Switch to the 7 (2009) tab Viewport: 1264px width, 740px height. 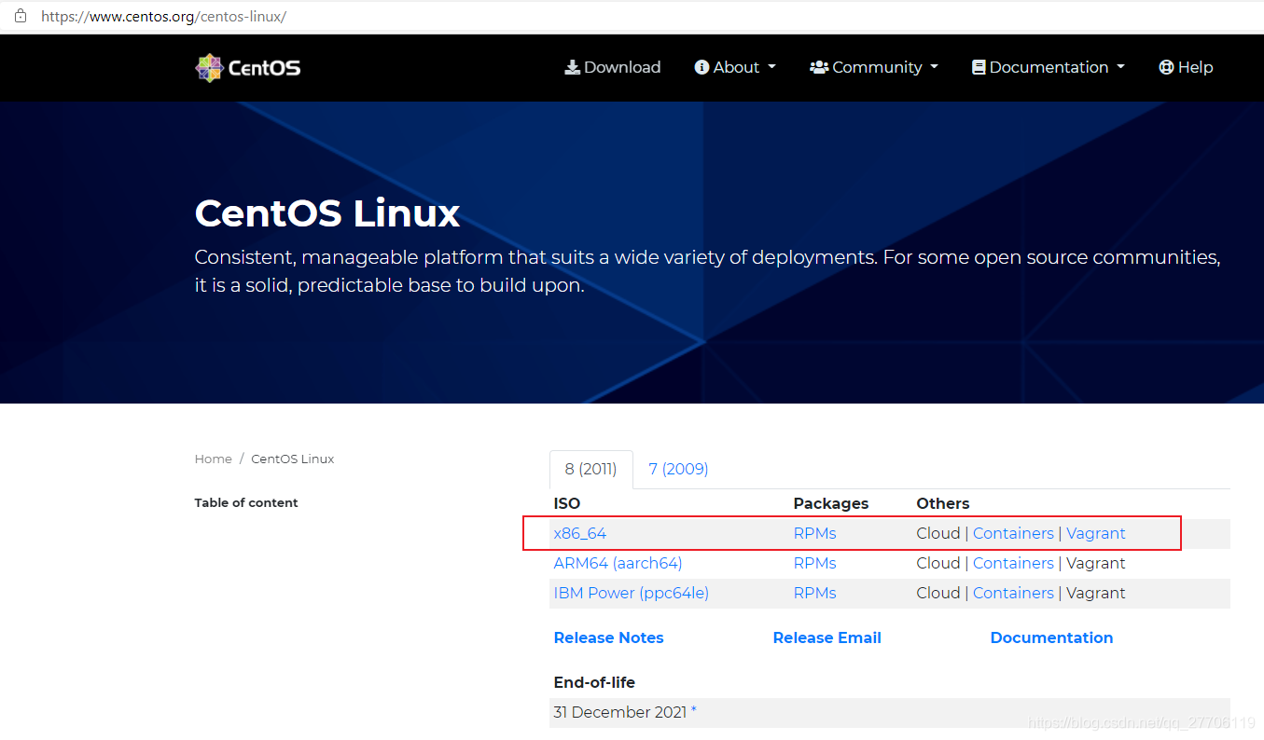click(678, 469)
